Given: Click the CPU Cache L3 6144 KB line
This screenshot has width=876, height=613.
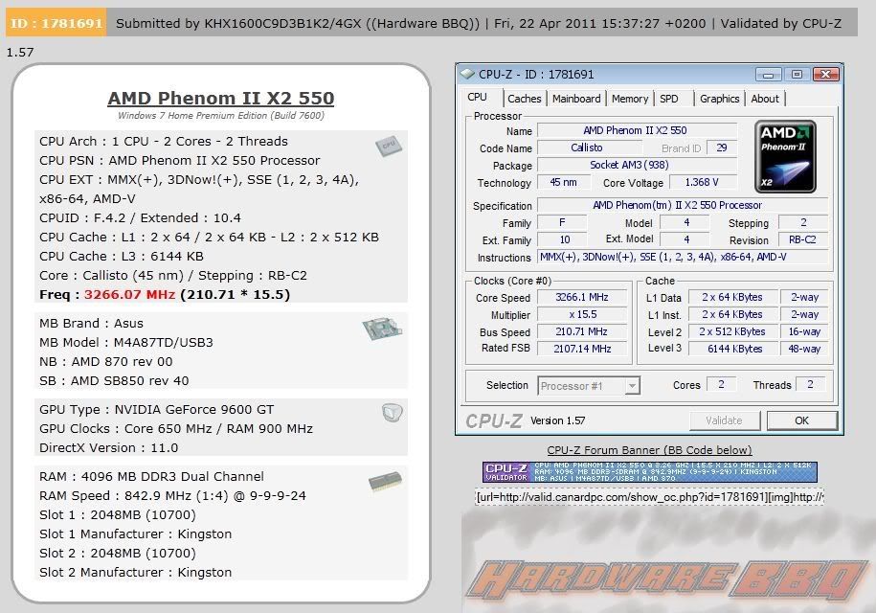Looking at the screenshot, I should [122, 257].
